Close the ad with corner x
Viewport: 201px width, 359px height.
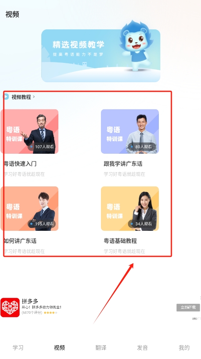pos(200,298)
